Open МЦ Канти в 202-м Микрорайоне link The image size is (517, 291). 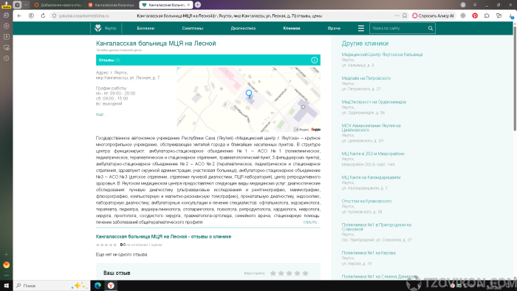(372, 154)
